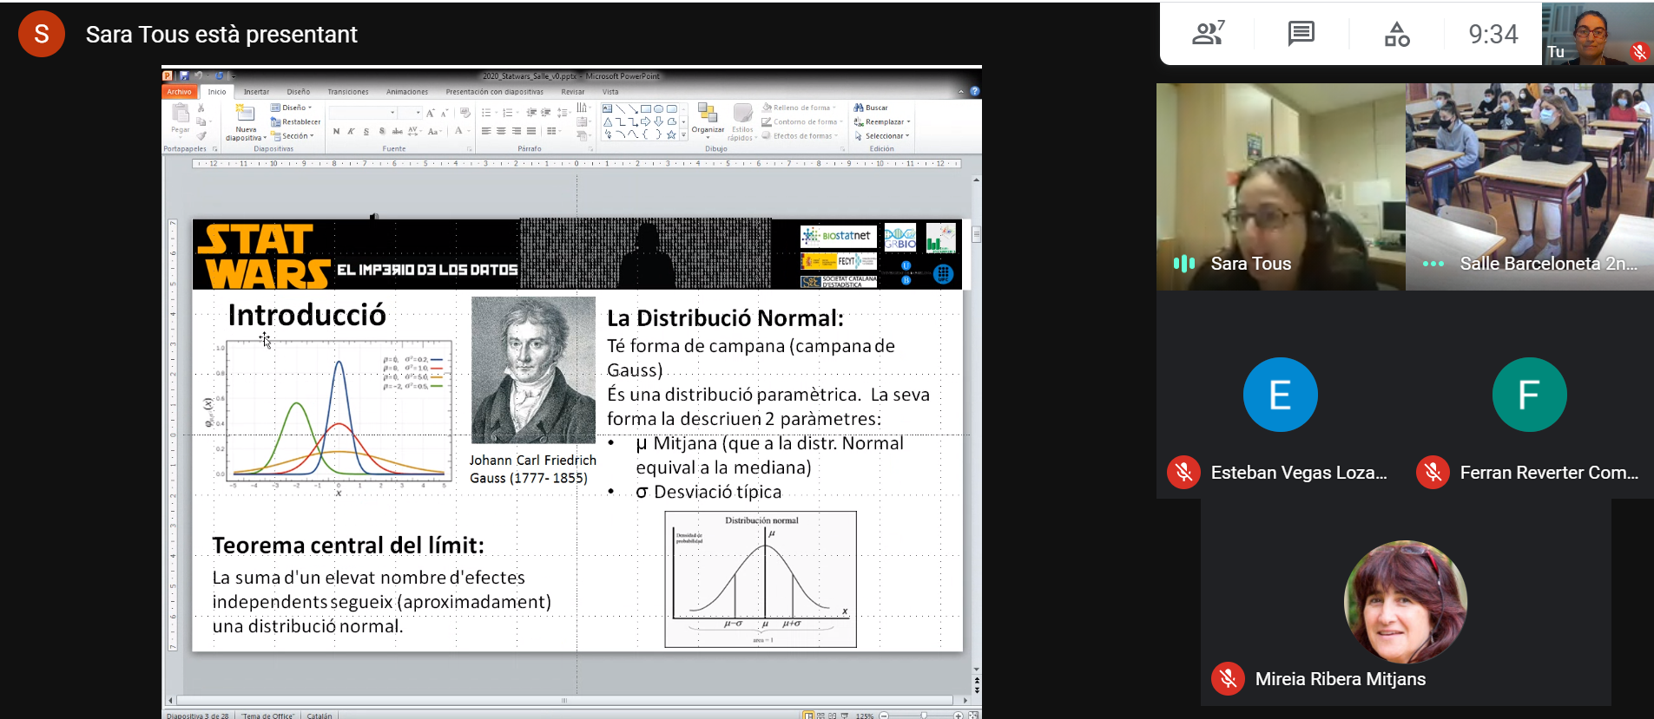Select Esteban Vegas participant tile

tap(1281, 395)
